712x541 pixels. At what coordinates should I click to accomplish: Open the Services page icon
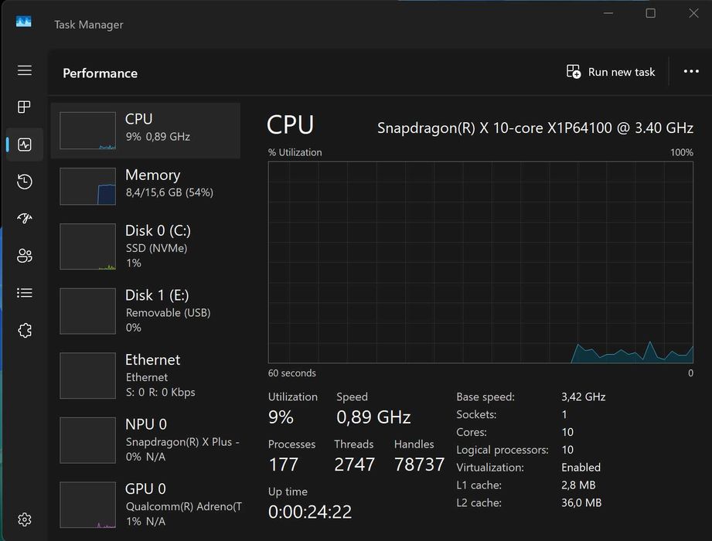[x=25, y=330]
